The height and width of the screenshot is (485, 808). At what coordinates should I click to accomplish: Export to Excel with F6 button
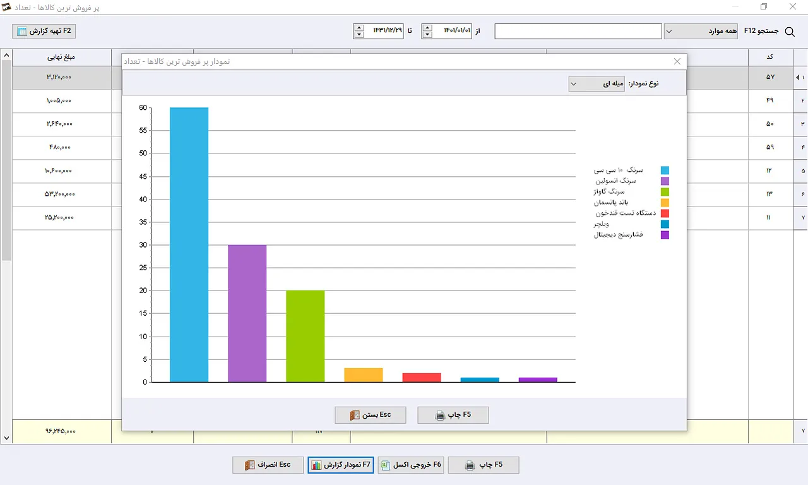pos(411,465)
